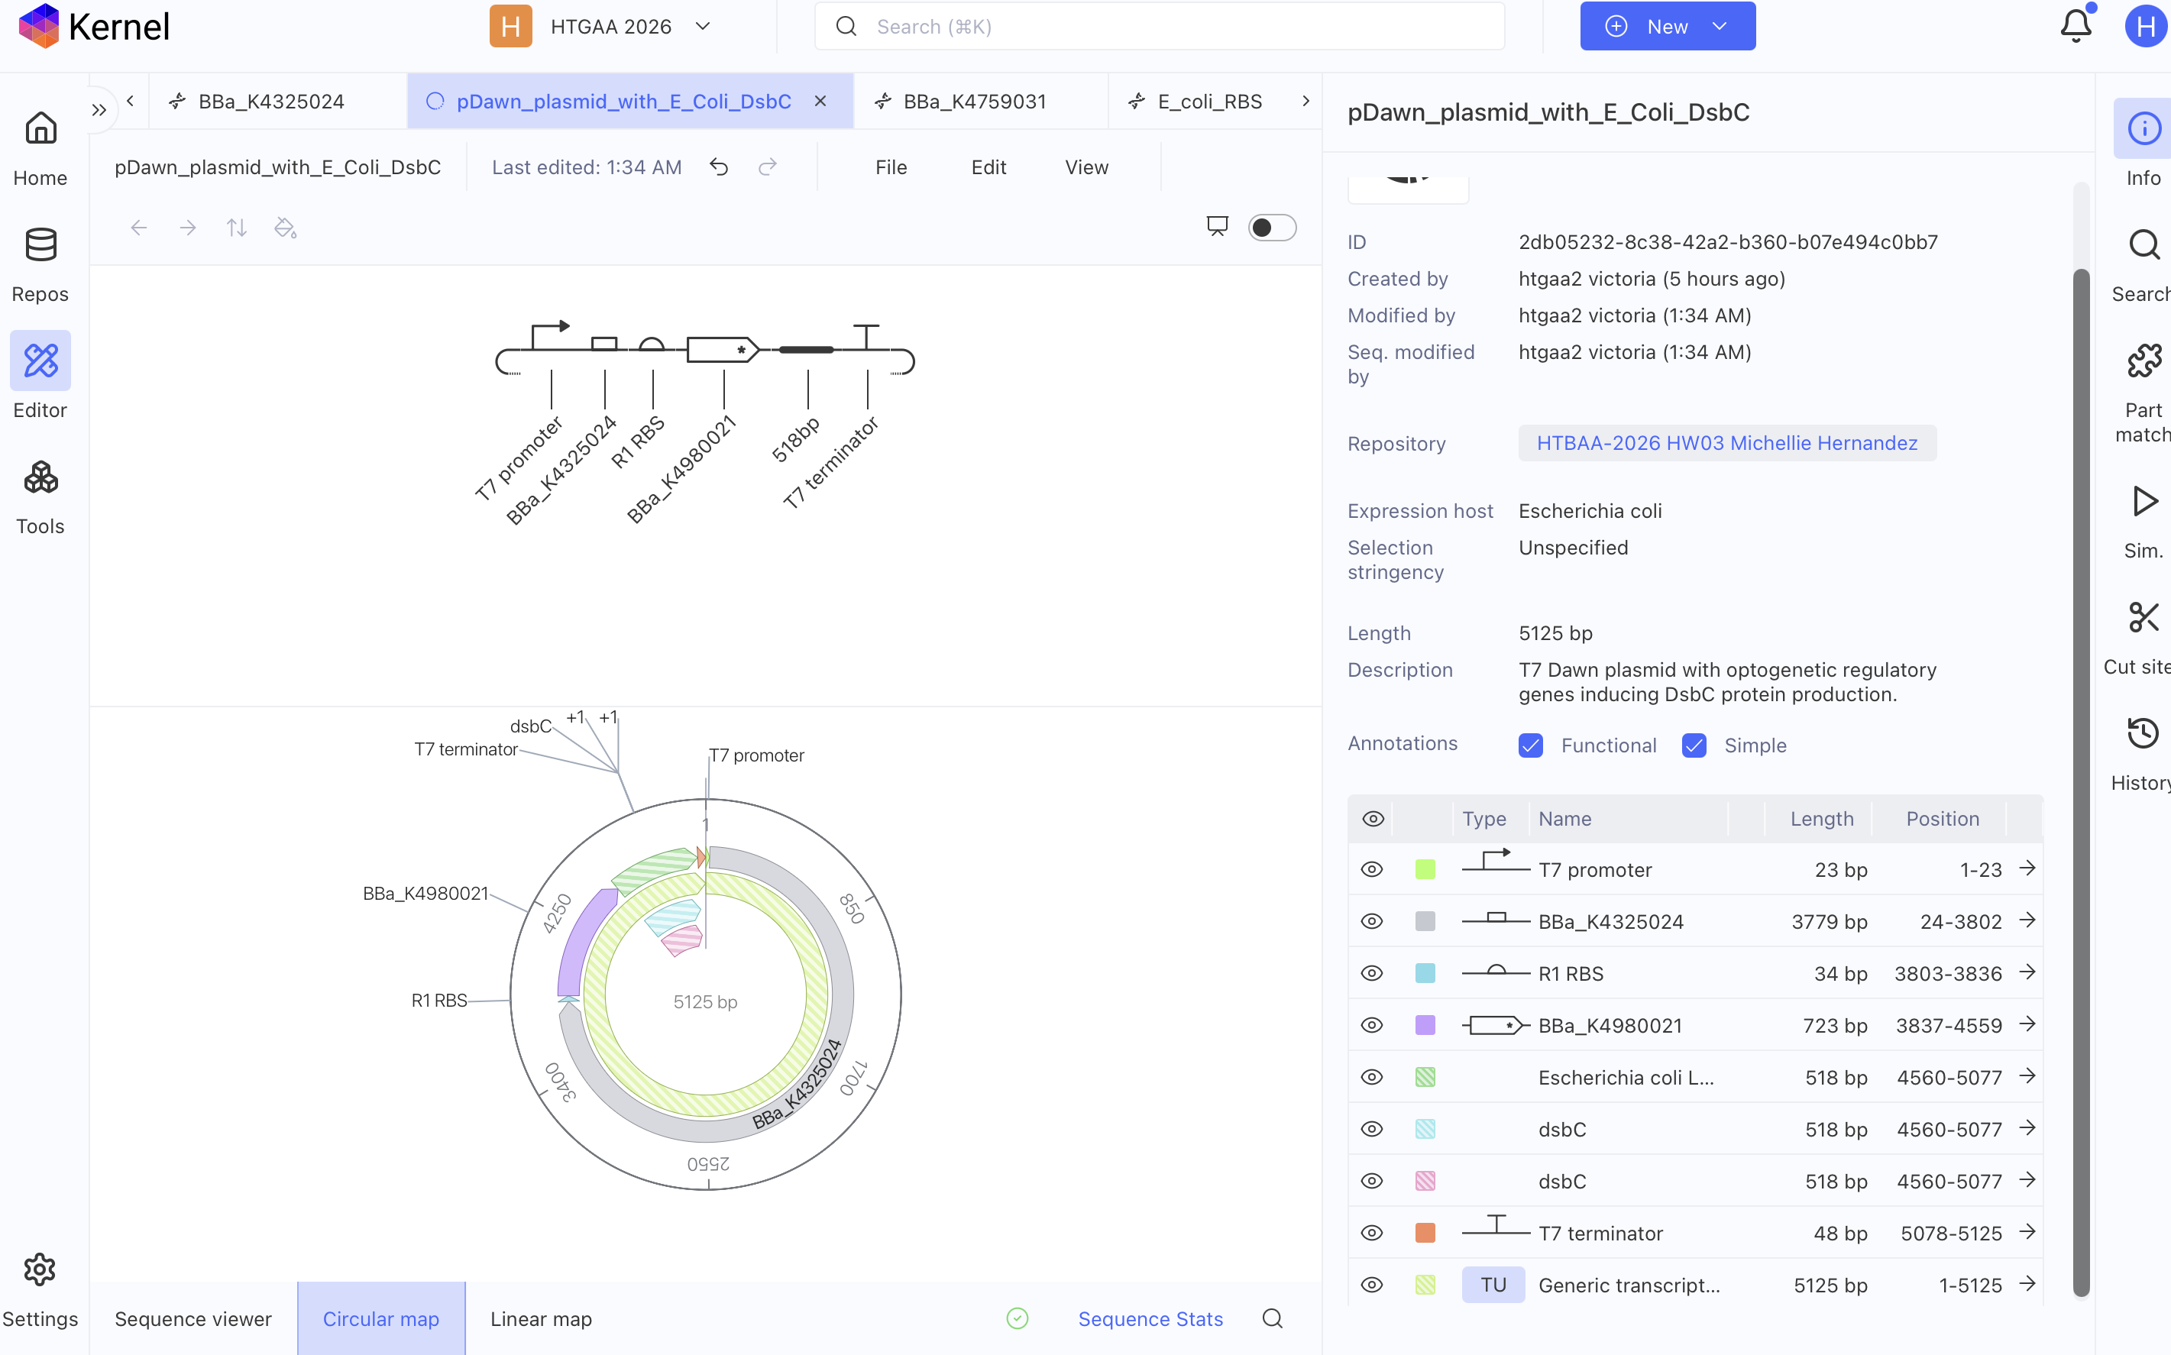Switch to the Linear map tab
The image size is (2171, 1355).
(x=541, y=1318)
